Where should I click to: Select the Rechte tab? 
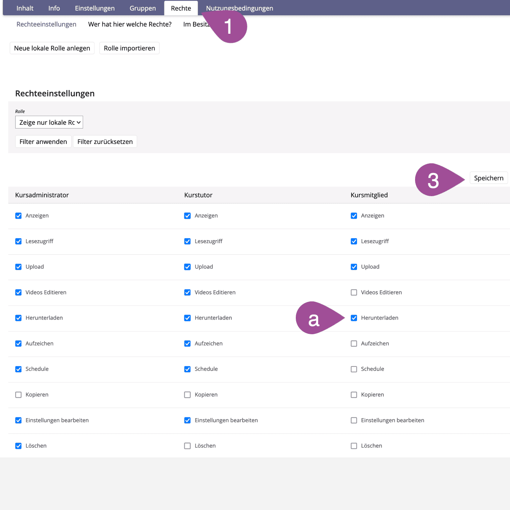181,8
